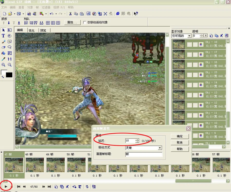Click the Properties (属性...) button
The height and width of the screenshot is (192, 231).
tap(72, 23)
